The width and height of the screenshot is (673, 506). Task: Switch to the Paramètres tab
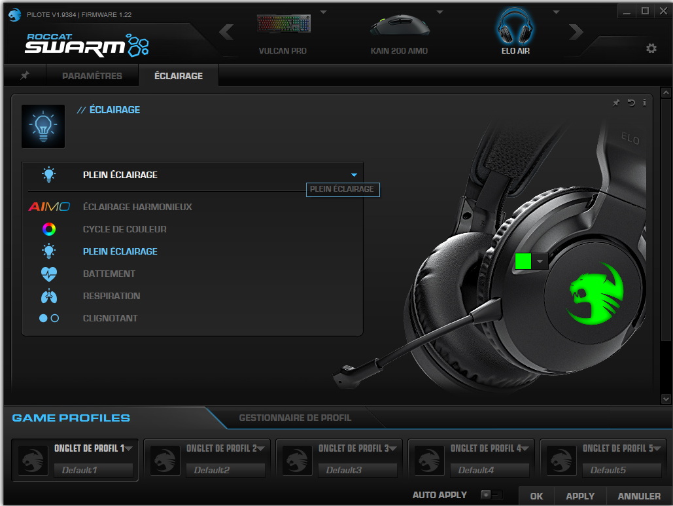point(92,75)
